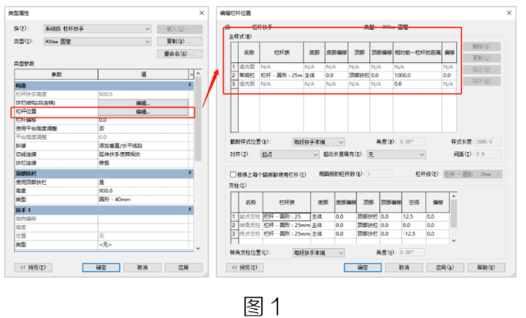
Task: Click main pattern row 2 顶部 cell 顶部扶栏
Action: 359,76
